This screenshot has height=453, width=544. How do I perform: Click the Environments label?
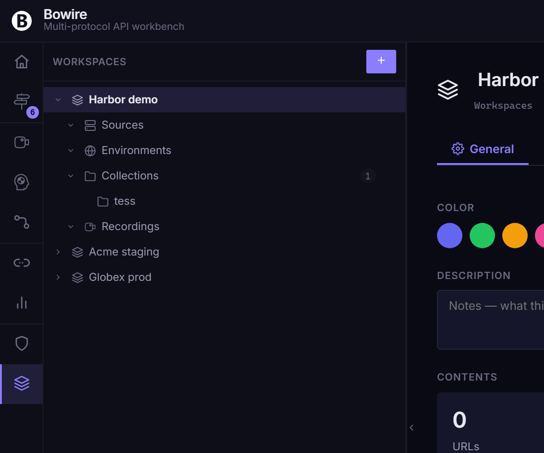136,150
